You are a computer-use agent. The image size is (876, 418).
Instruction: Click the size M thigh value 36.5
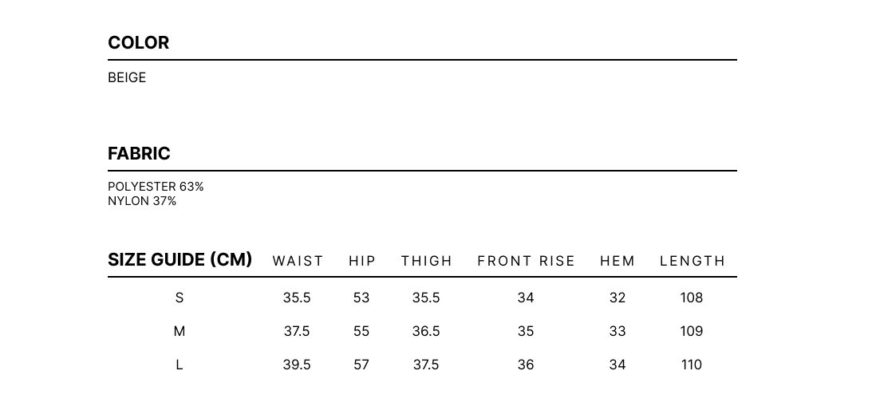click(x=426, y=331)
